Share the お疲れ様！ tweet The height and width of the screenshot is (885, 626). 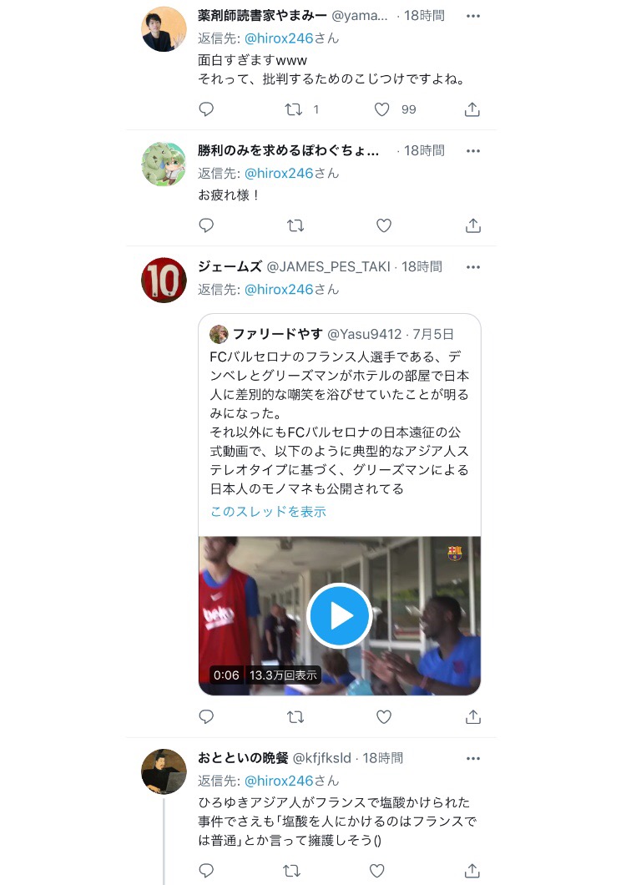[473, 225]
